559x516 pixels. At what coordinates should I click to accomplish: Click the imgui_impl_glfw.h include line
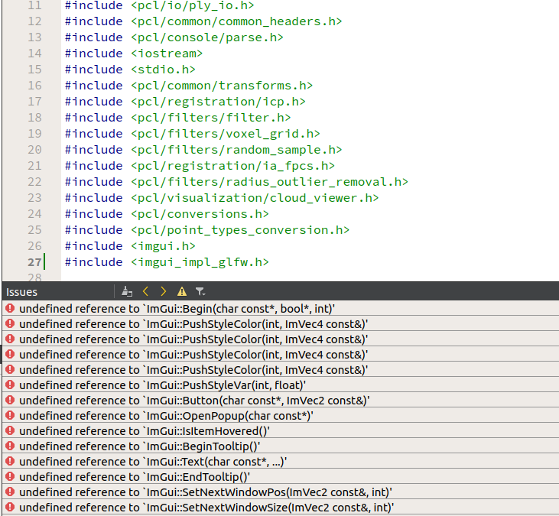(x=167, y=262)
